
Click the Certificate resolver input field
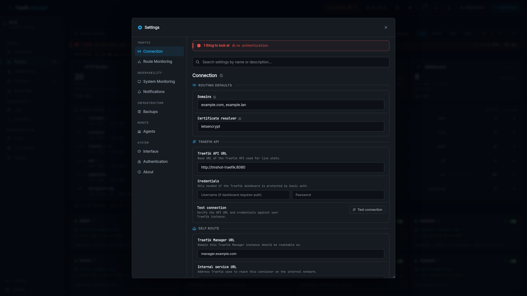click(x=291, y=127)
